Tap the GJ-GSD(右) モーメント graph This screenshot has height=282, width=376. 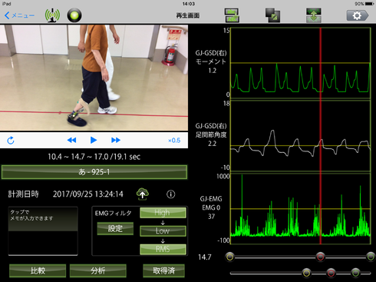click(x=301, y=63)
